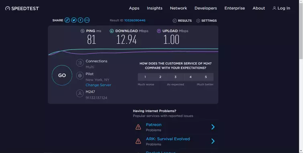Open more share options (ellipsis icon)
Screen dimensions: 303x153
tap(87, 20)
